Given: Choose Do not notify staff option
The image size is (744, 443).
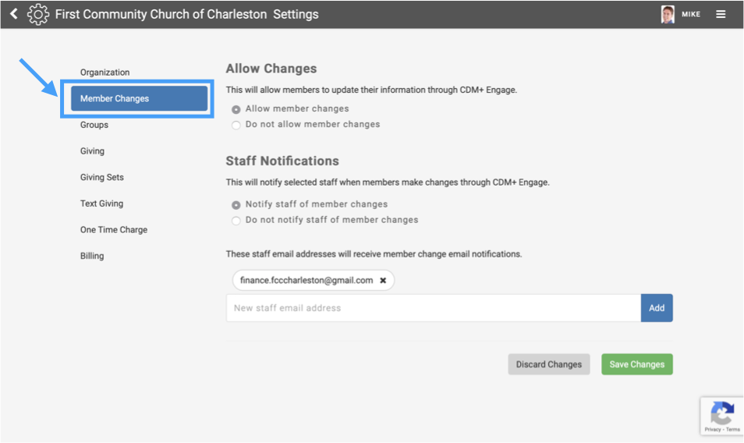Looking at the screenshot, I should click(236, 221).
